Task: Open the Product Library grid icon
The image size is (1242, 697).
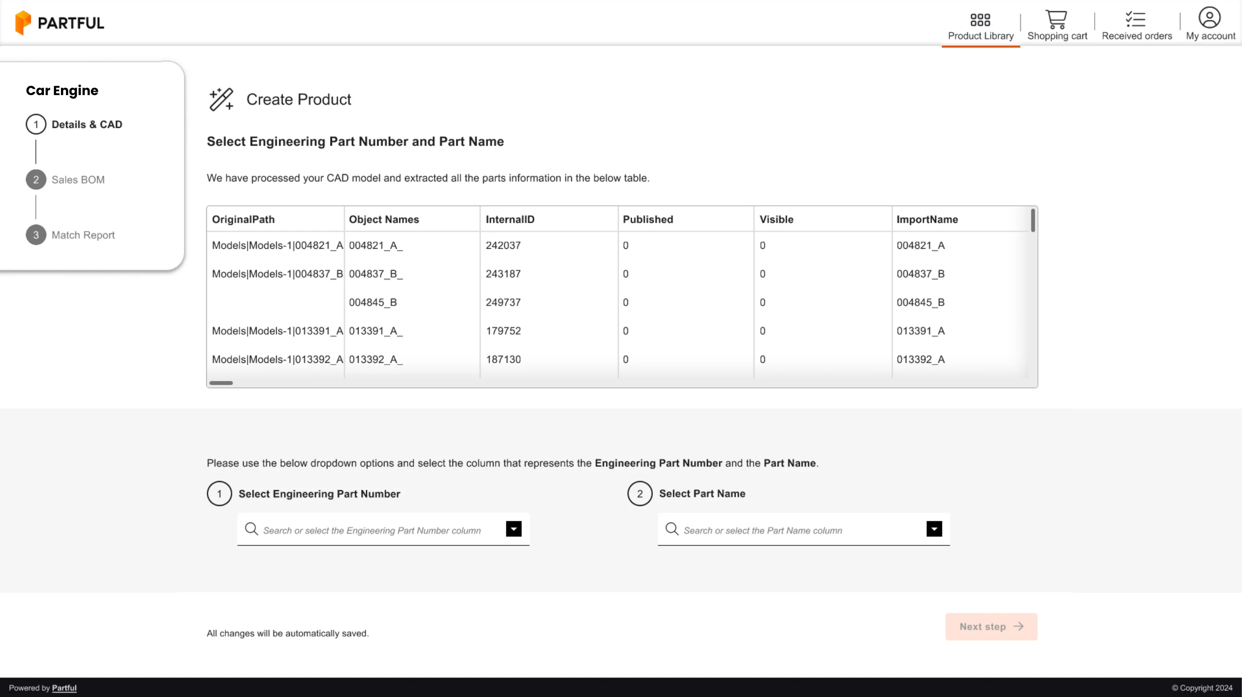Action: 980,19
